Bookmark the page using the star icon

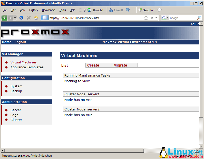click(146, 18)
